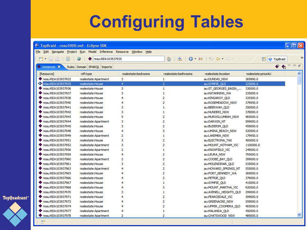Open the Resource menu

click(x=122, y=52)
